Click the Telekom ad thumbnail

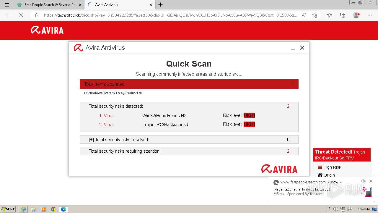[366, 191]
